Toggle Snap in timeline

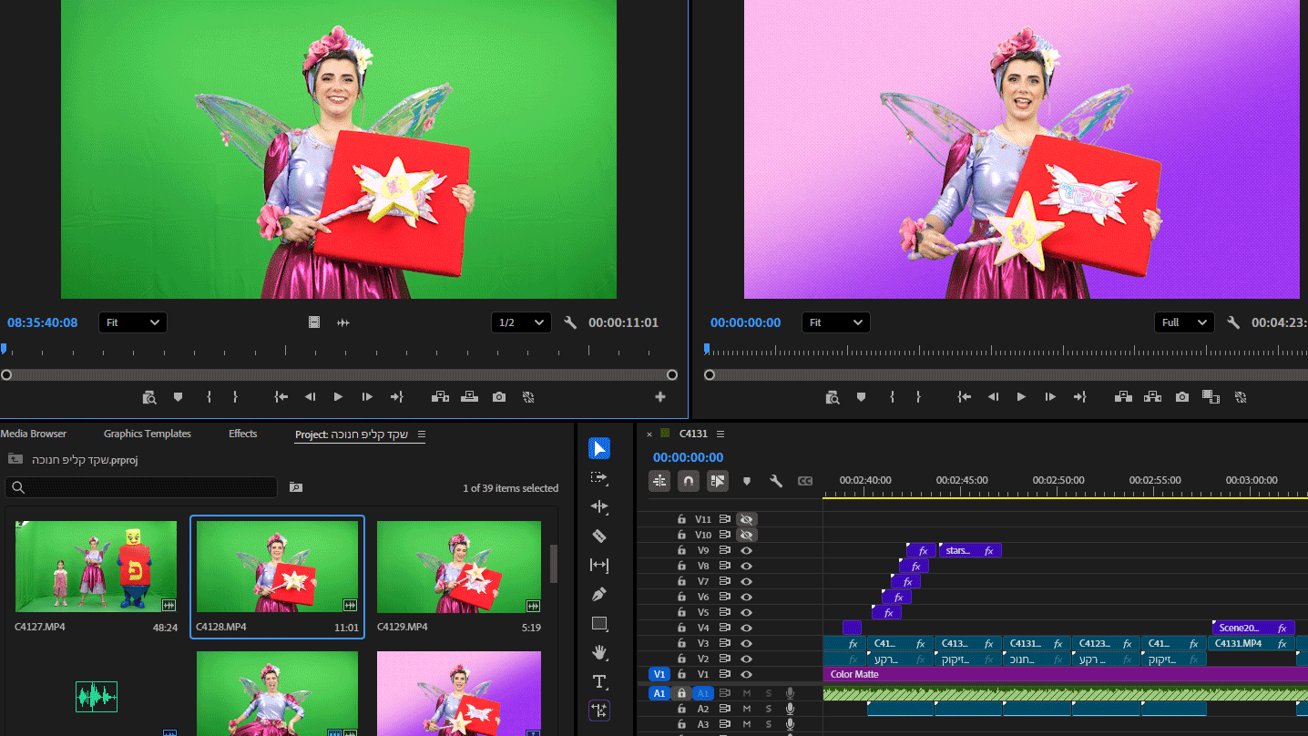[689, 481]
